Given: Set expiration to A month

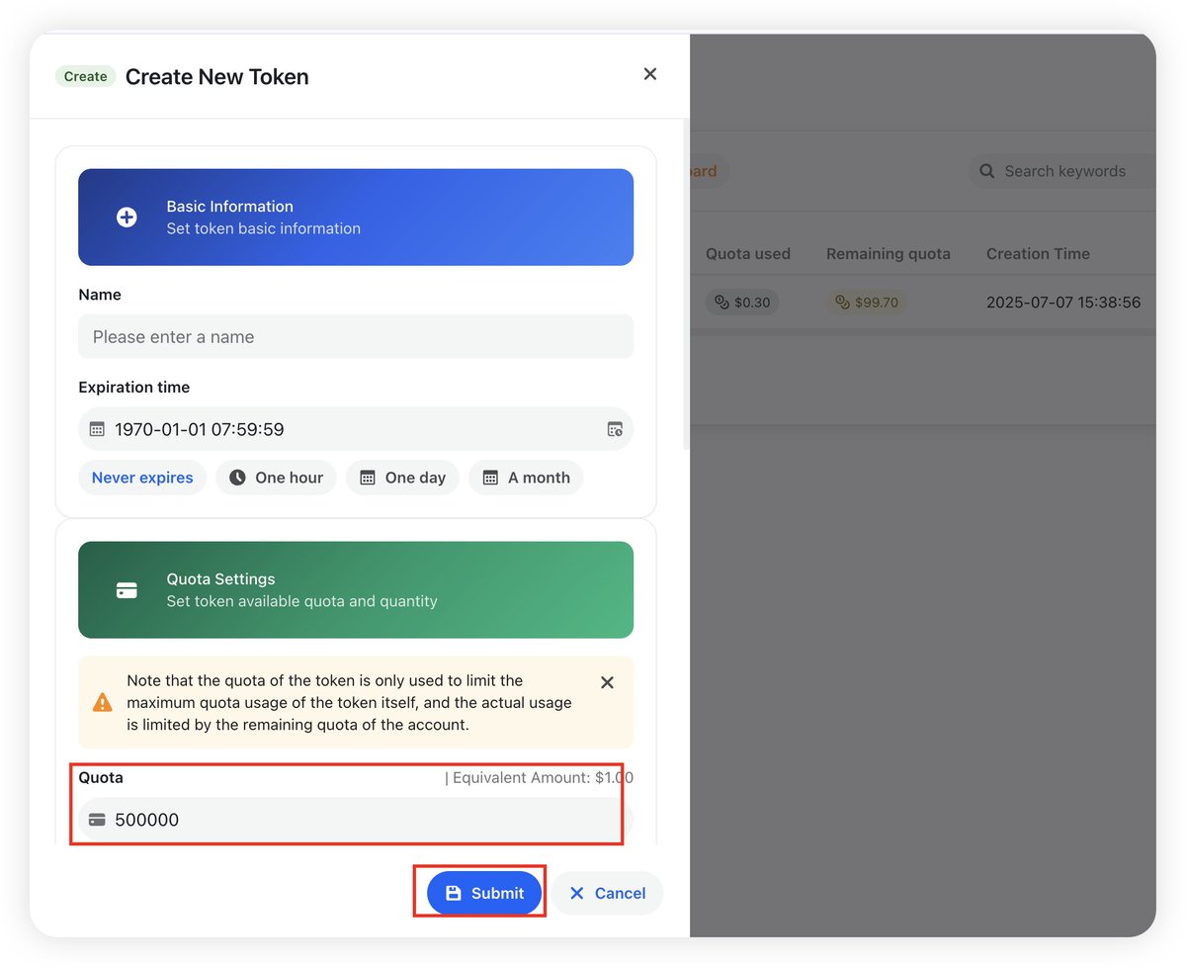Looking at the screenshot, I should coord(526,478).
